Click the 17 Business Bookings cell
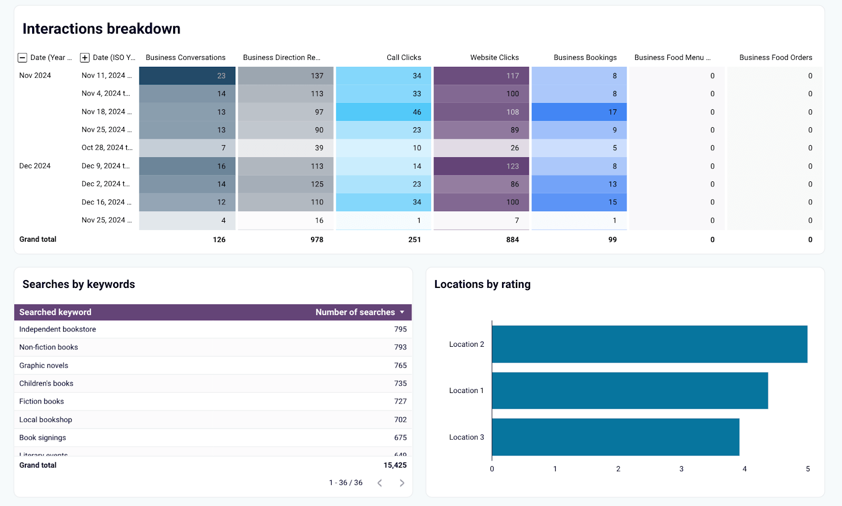Viewport: 842px width, 506px height. click(579, 112)
